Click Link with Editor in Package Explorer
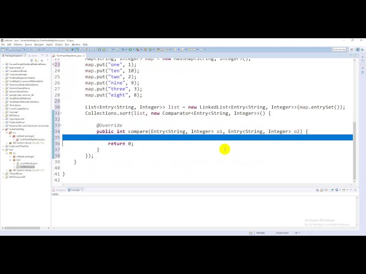Viewport: 366px width, 274px height. [36, 61]
